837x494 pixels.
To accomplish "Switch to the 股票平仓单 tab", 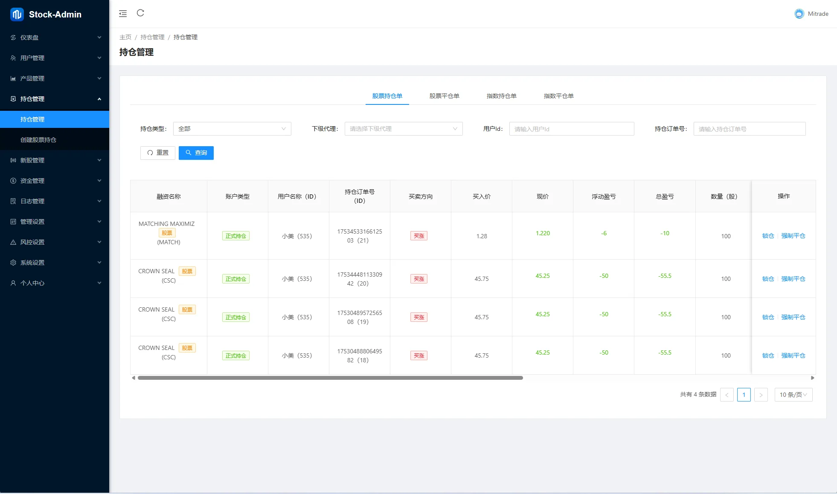I will click(444, 96).
